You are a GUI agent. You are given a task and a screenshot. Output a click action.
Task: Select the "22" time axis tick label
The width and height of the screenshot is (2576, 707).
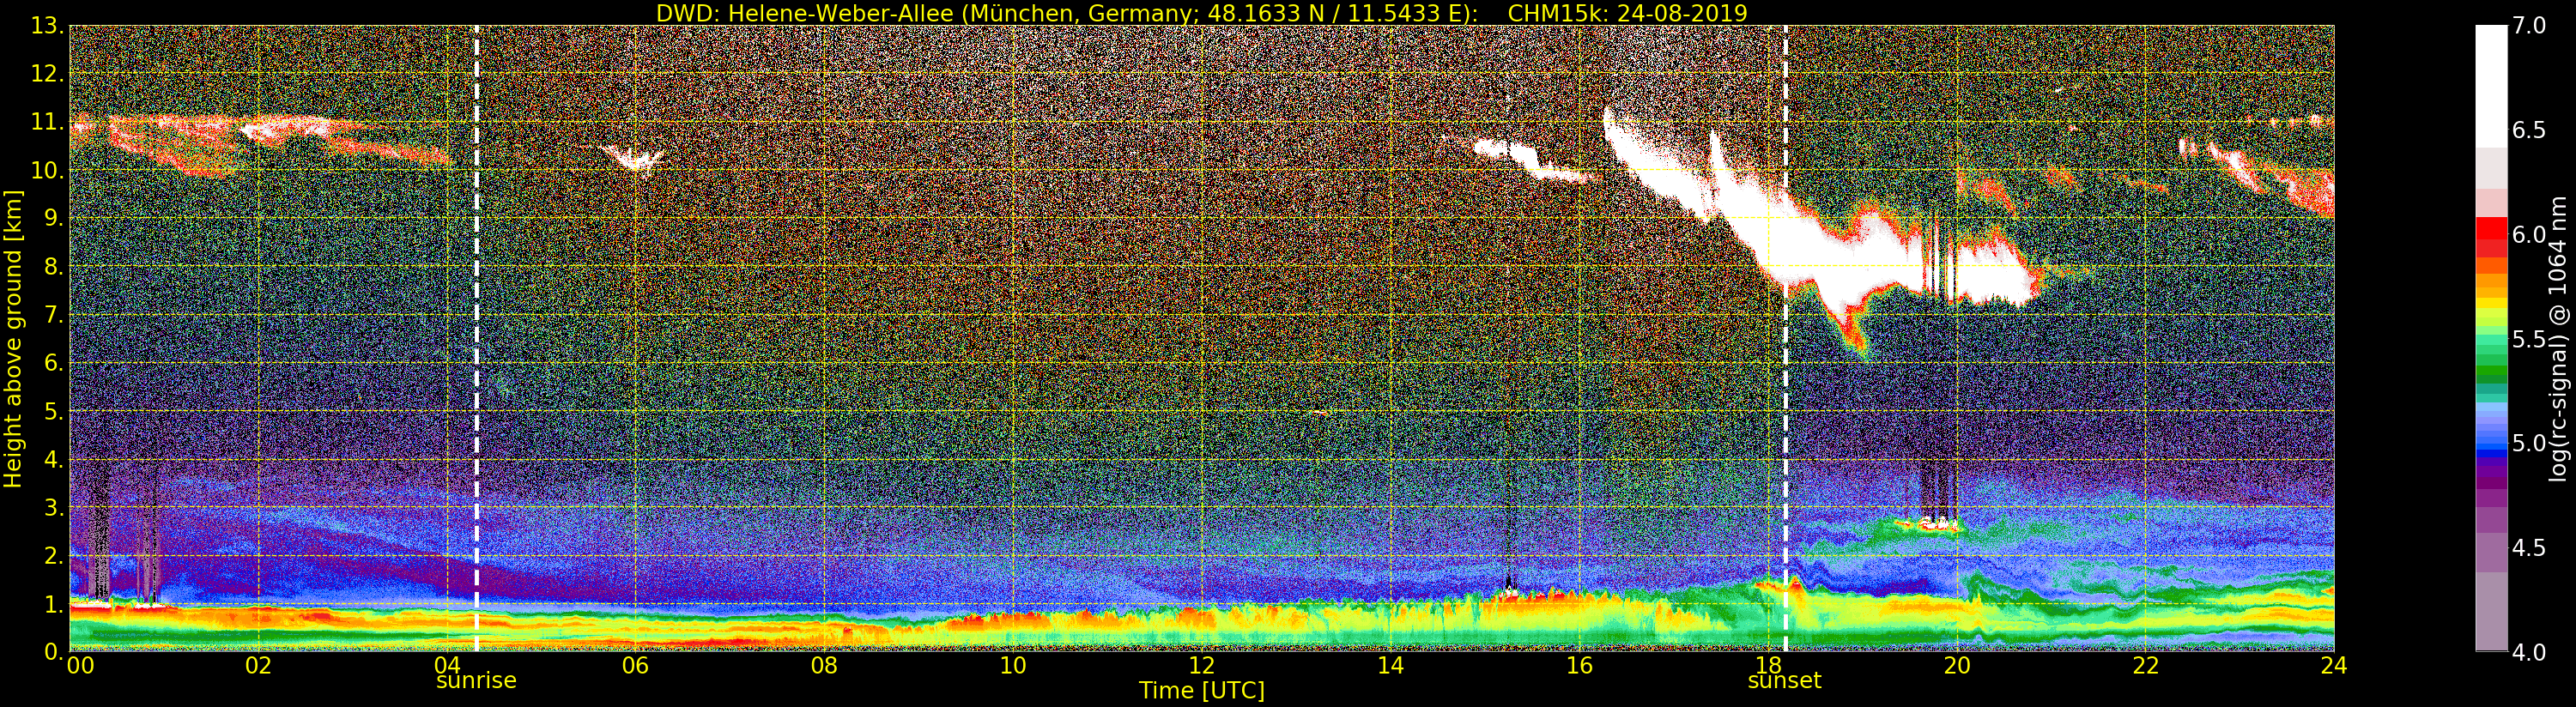click(x=2145, y=665)
